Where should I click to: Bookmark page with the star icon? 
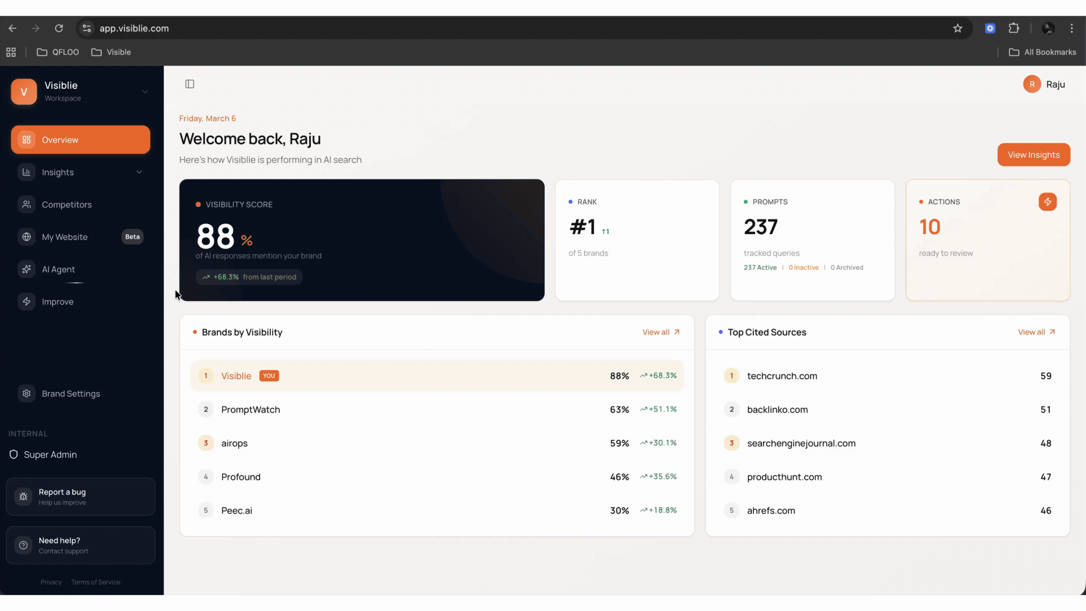tap(957, 28)
